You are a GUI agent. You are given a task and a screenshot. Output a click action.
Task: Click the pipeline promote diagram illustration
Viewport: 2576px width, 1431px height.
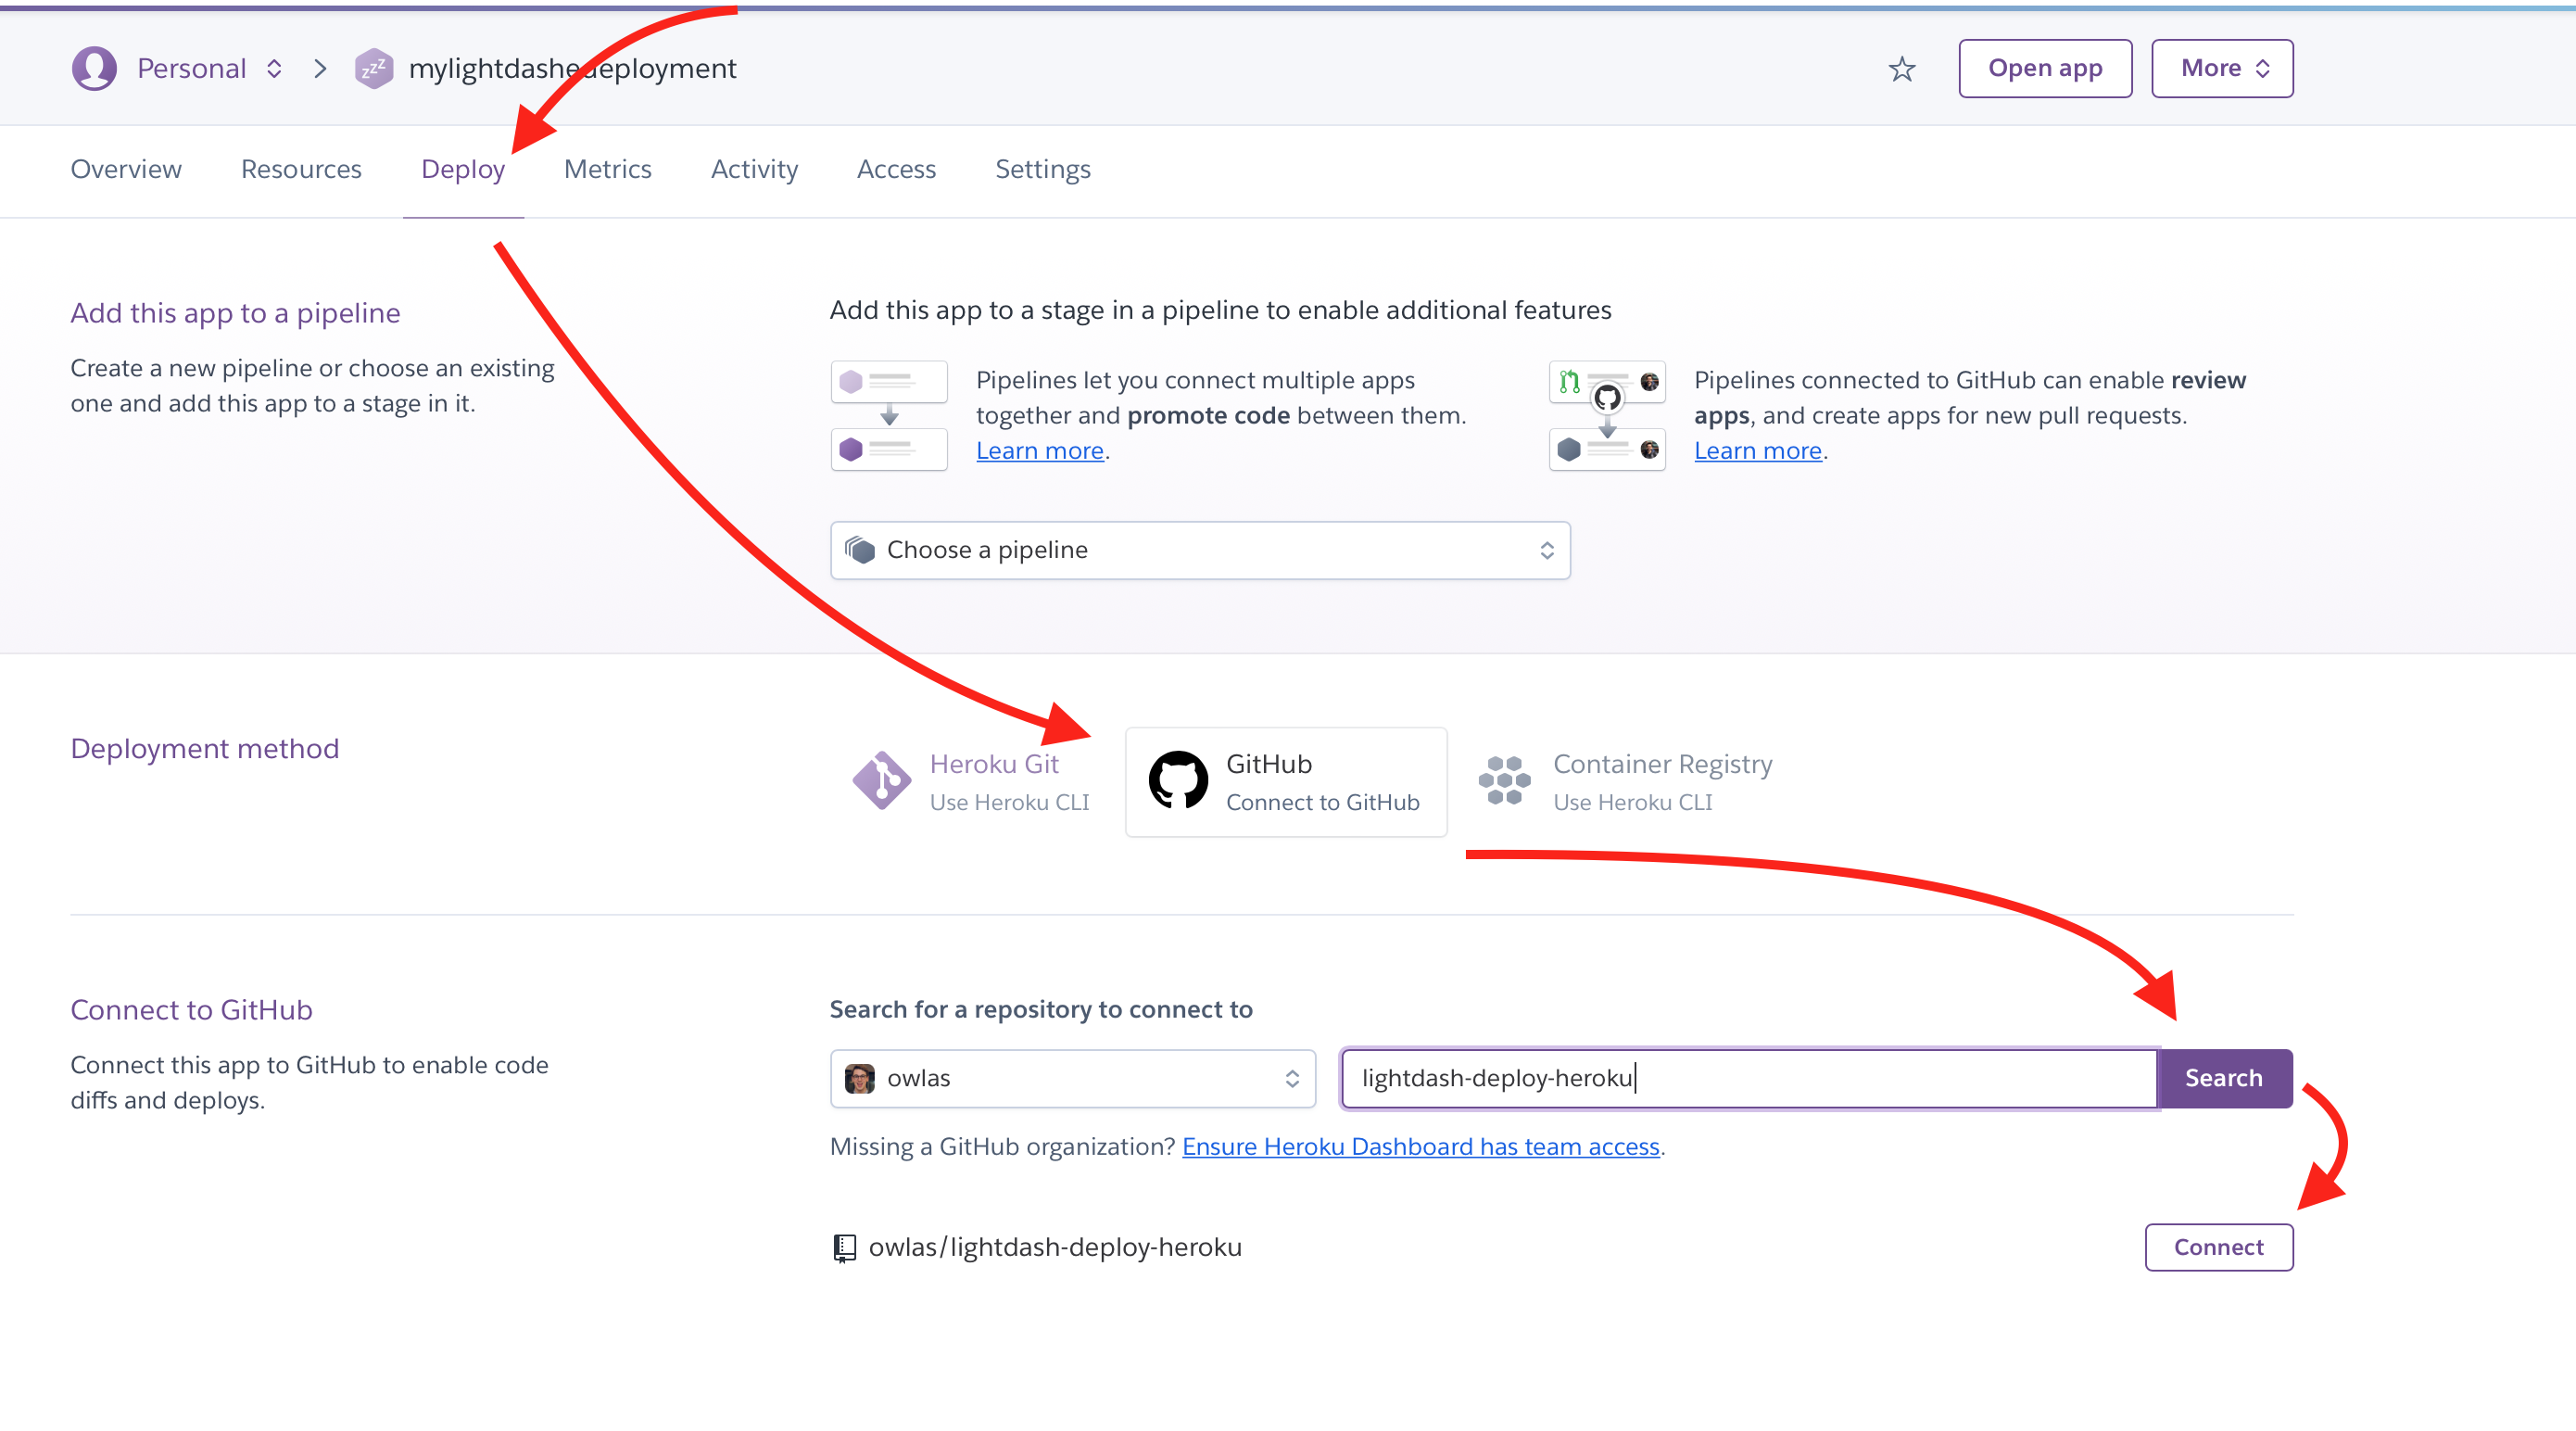click(889, 415)
